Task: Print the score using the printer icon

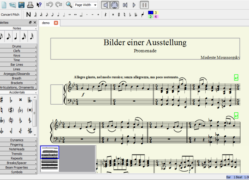Action: (30, 5)
